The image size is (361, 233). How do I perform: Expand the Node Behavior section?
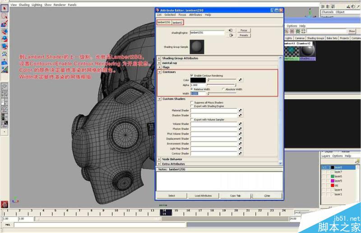[159, 159]
